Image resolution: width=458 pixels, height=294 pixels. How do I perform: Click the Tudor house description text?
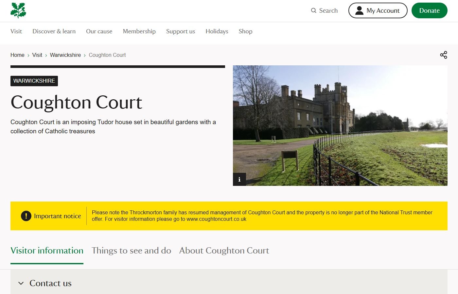click(113, 126)
